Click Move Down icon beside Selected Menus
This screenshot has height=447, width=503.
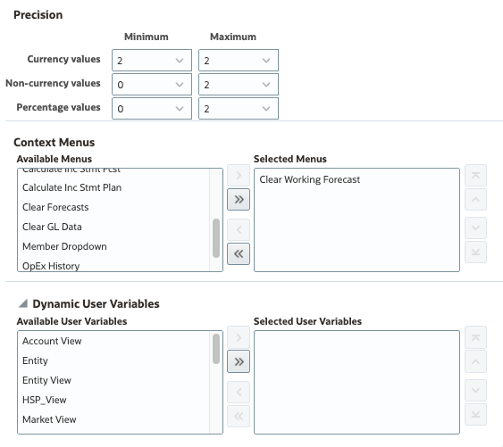pyautogui.click(x=475, y=228)
